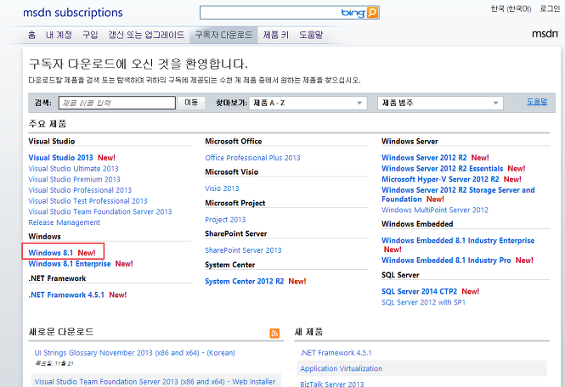Click the 도움말 link in the search bar
Viewport: 565px width, 387px height.
[537, 102]
